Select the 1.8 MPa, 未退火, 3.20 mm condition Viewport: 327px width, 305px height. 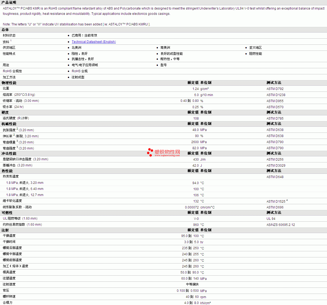tap(25, 183)
